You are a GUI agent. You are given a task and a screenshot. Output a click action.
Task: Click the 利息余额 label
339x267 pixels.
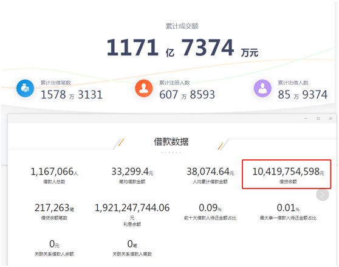(x=132, y=224)
